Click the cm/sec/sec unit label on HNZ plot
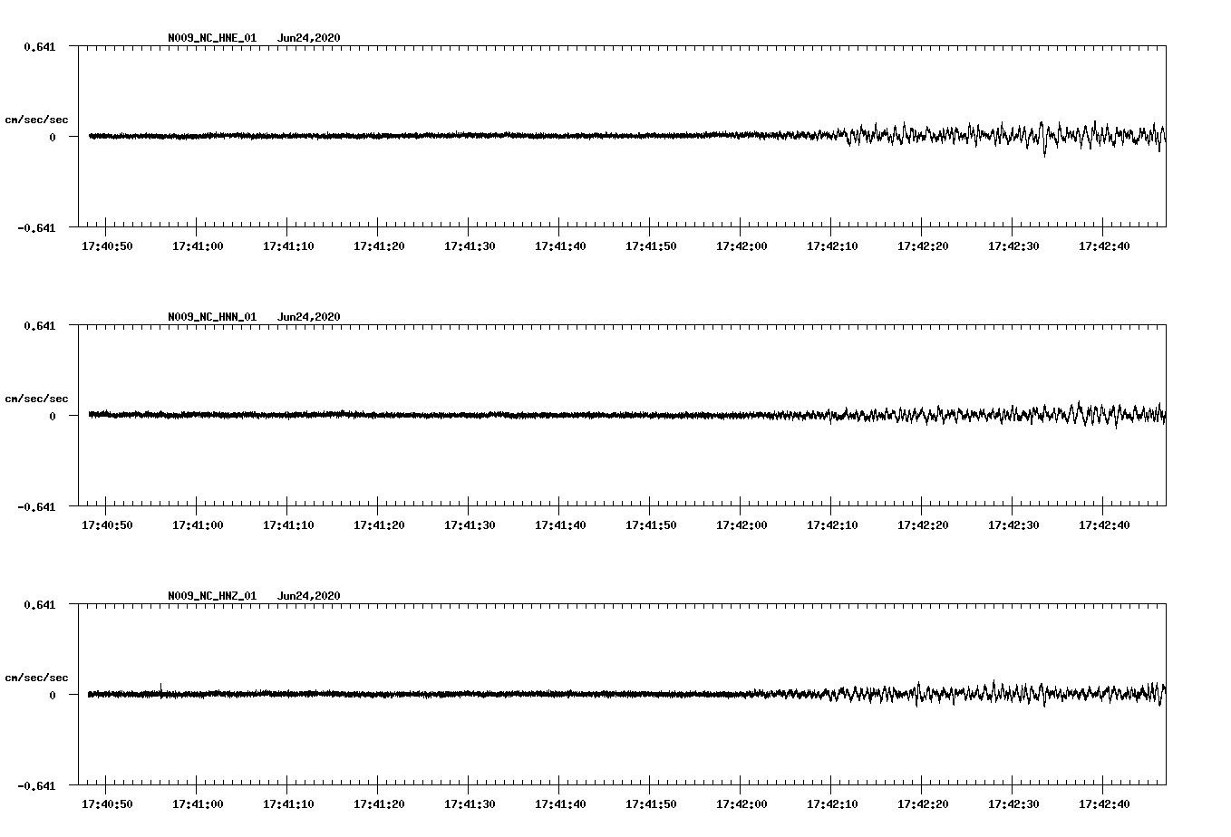 tap(37, 678)
